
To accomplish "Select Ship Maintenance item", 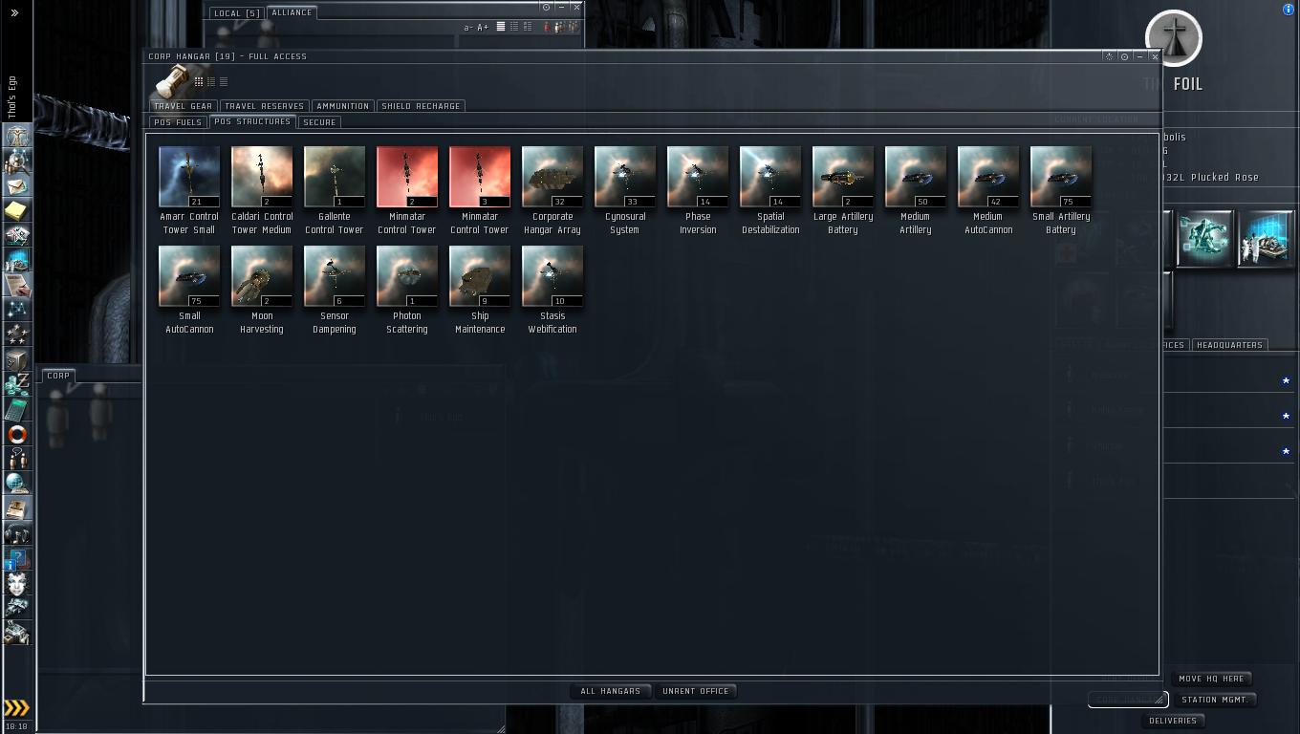I will click(480, 290).
